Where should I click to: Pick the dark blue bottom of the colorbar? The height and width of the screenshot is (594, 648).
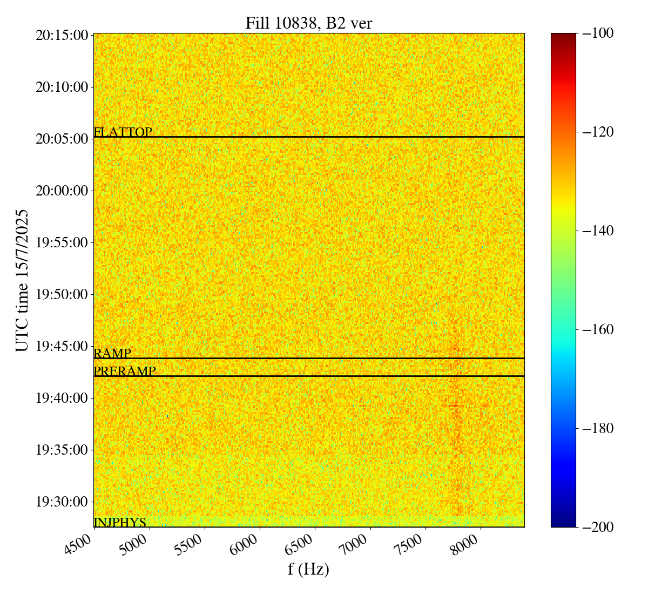563,523
